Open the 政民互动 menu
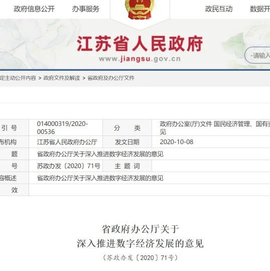This screenshot has height=271, width=270. coord(219,9)
